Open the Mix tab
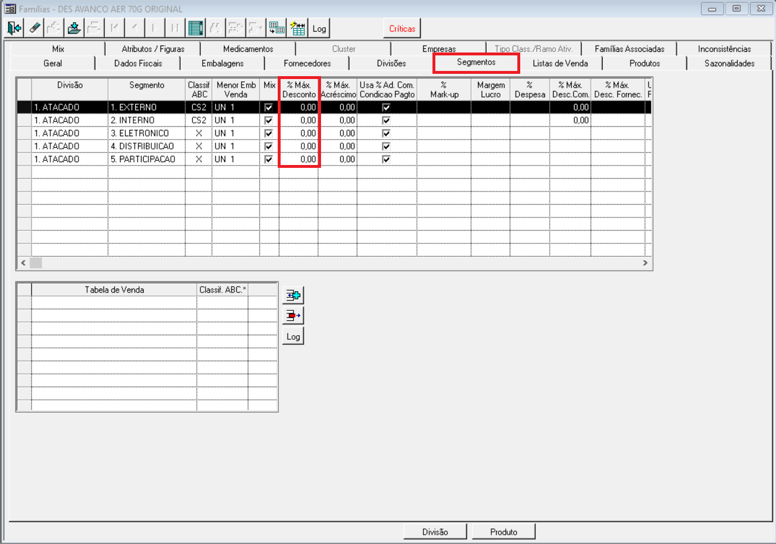 (58, 49)
